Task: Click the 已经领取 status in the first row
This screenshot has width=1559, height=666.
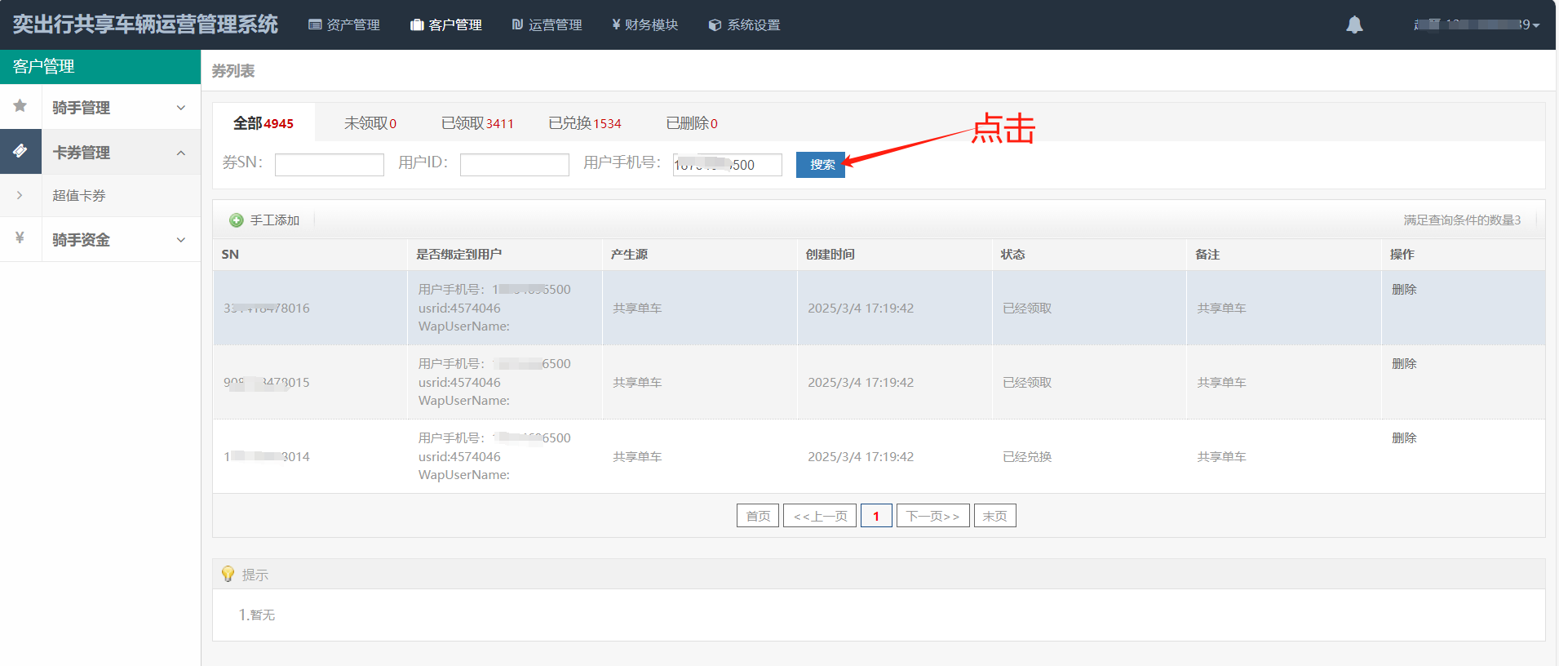Action: [1027, 308]
